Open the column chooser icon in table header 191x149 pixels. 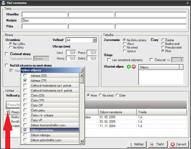pos(8,112)
